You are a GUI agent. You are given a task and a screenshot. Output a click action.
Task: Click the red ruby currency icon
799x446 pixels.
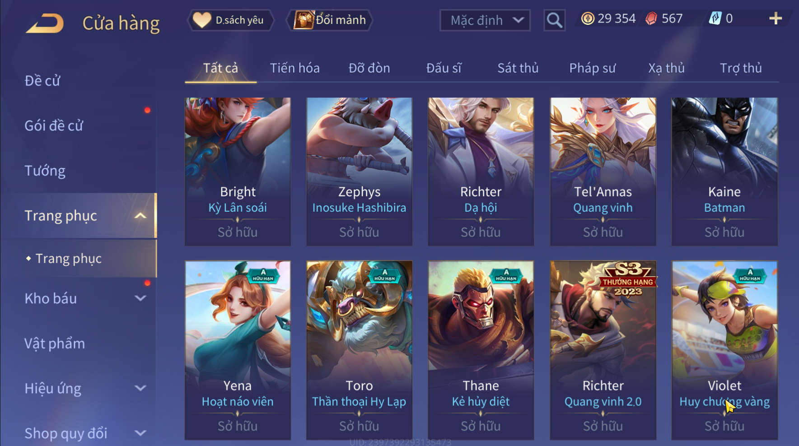[x=651, y=19]
